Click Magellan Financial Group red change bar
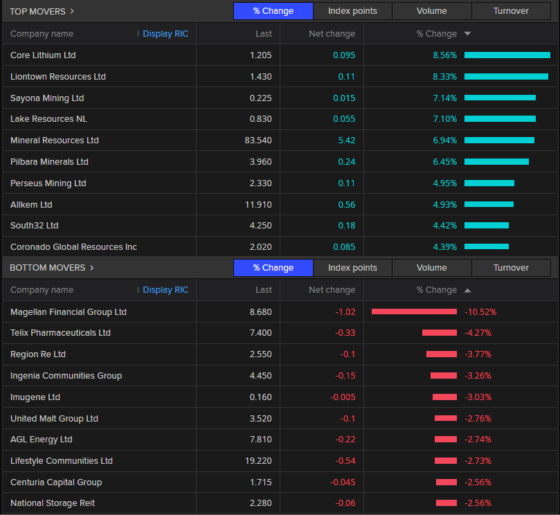Image resolution: width=560 pixels, height=515 pixels. pos(414,311)
